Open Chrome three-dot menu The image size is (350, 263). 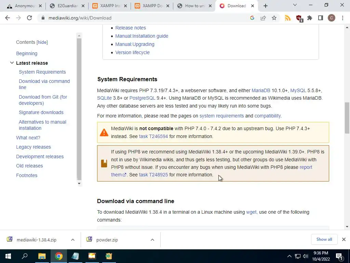point(342,18)
